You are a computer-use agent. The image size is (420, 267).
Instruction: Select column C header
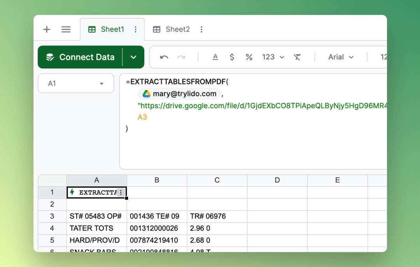click(x=217, y=180)
